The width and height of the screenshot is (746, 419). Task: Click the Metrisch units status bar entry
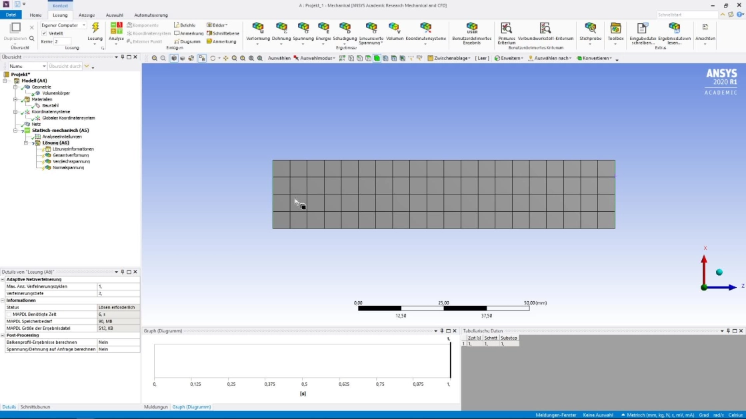[661, 415]
